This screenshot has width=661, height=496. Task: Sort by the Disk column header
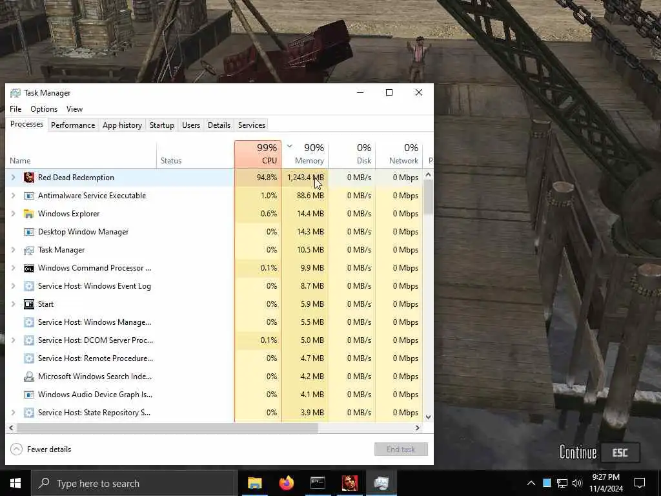(352, 154)
